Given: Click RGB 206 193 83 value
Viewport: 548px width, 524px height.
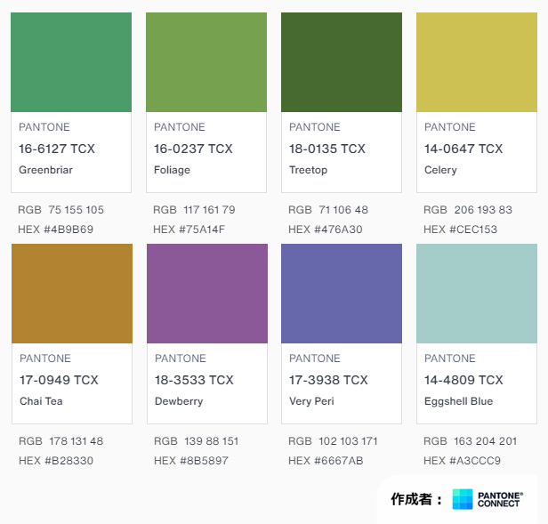Looking at the screenshot, I should (468, 210).
